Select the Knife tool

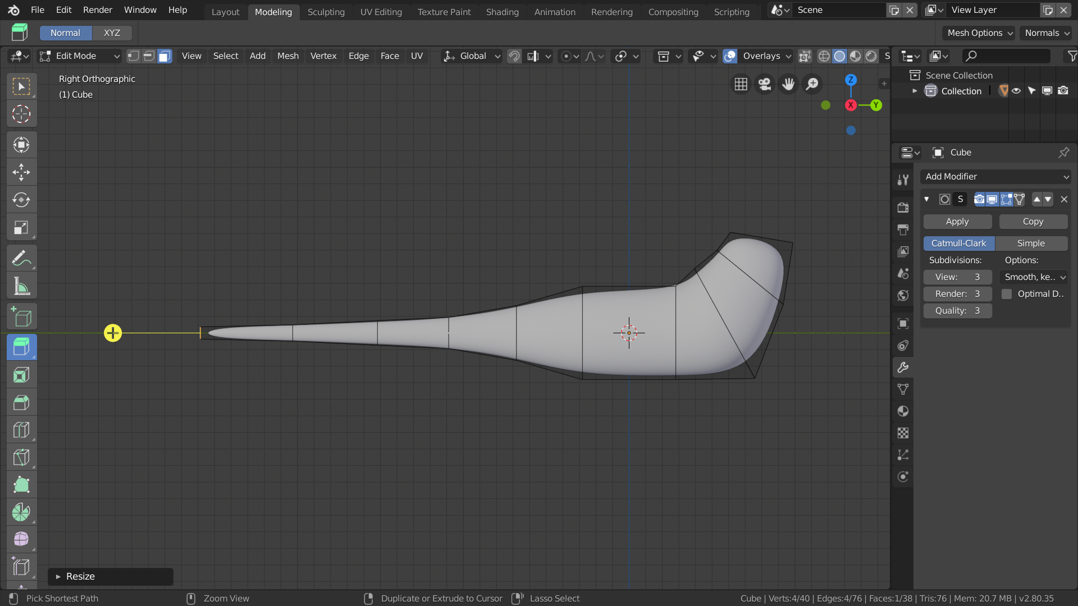pos(21,457)
